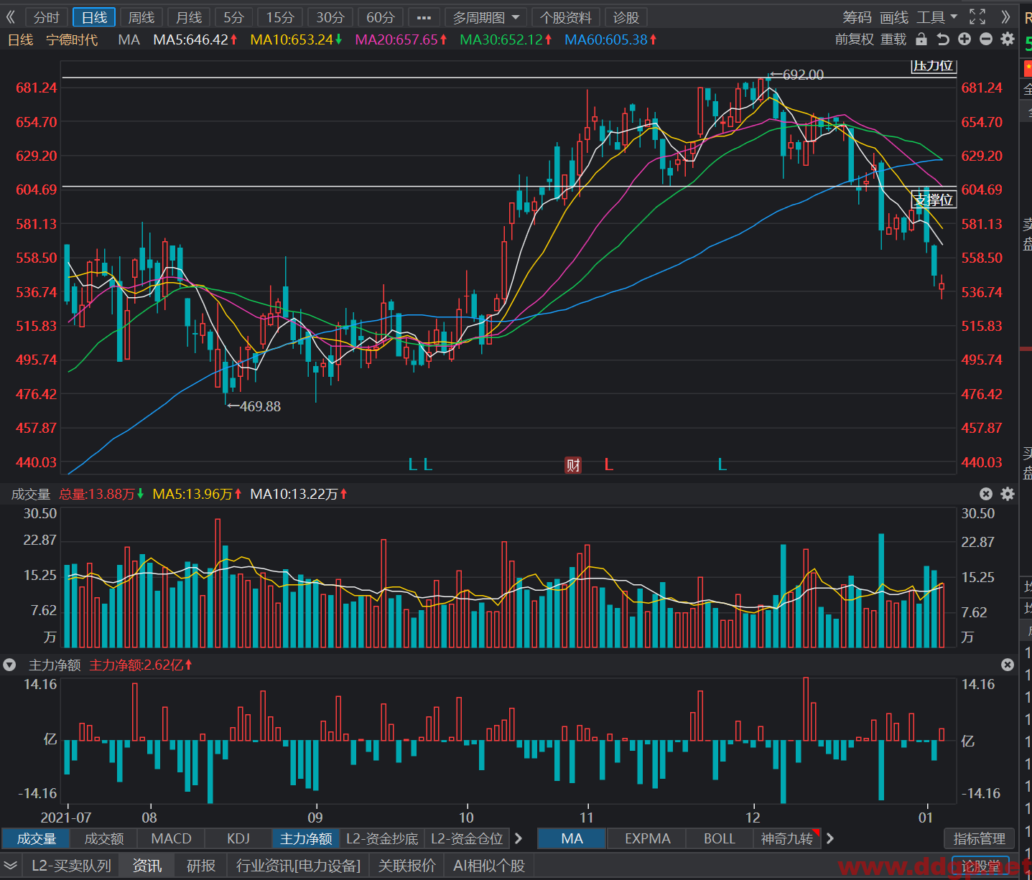Enter fullscreen chart mode icon

tap(977, 17)
